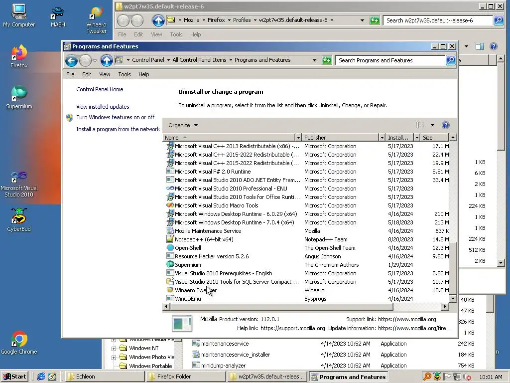Sort list by Size column header

click(x=435, y=138)
